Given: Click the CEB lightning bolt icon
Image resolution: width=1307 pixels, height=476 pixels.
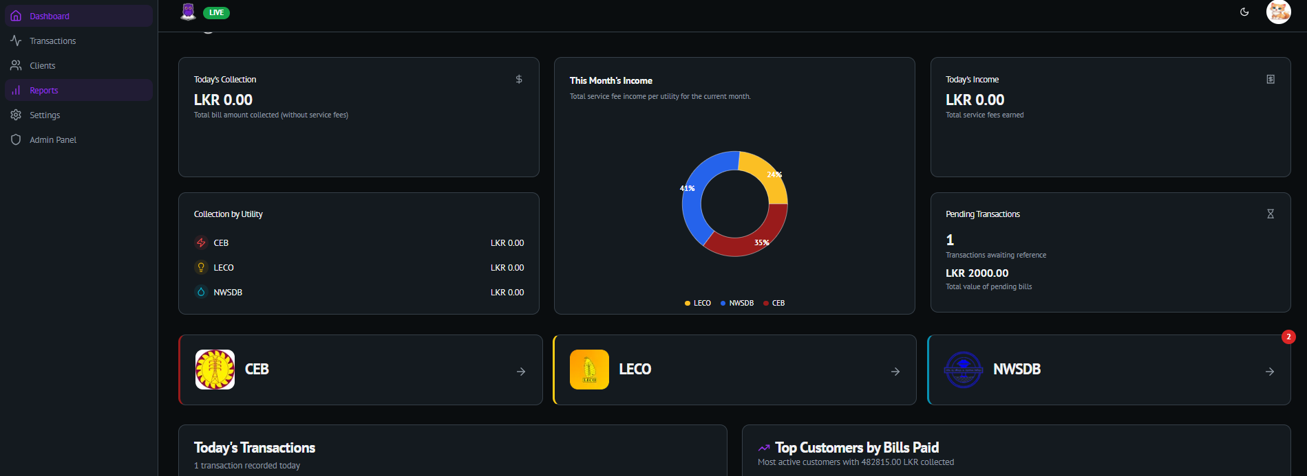Looking at the screenshot, I should 201,242.
